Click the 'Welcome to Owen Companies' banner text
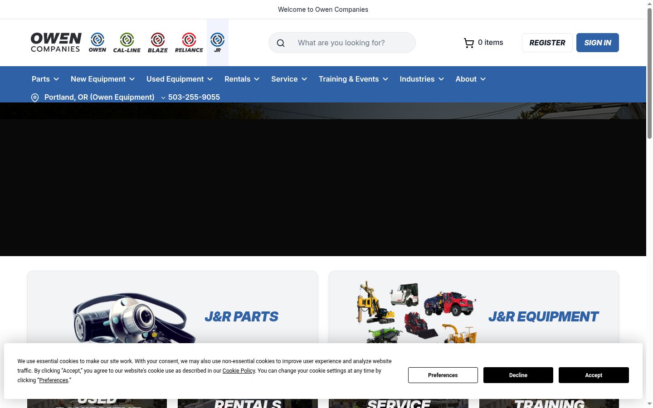This screenshot has width=653, height=408. click(323, 10)
